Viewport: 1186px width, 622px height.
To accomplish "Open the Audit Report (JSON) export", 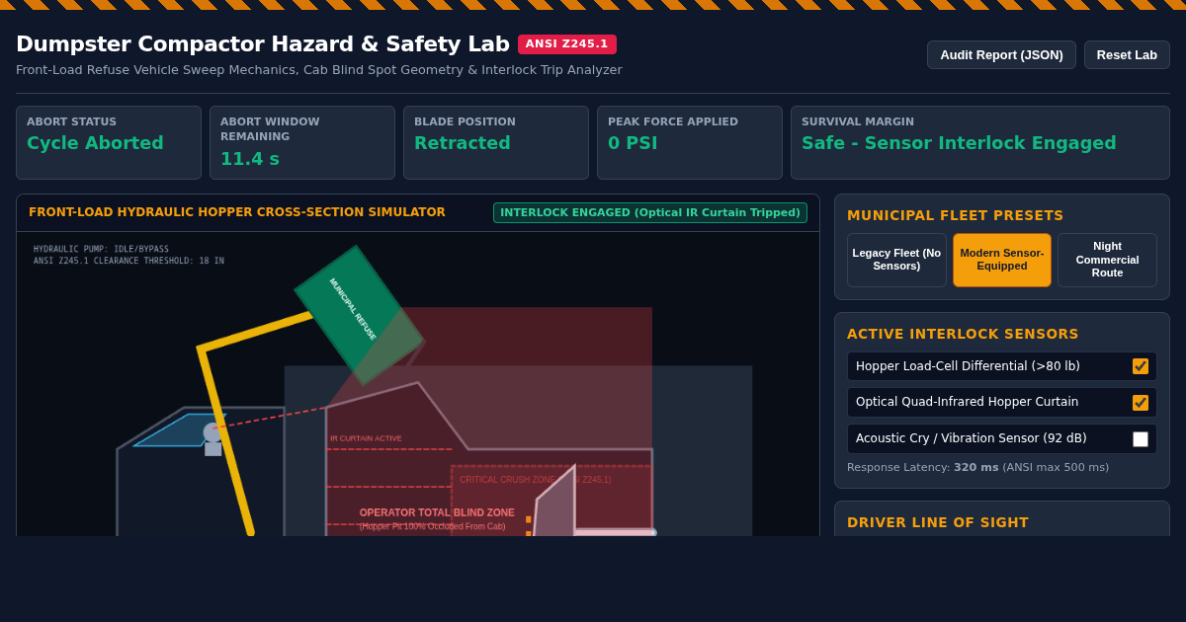I will coord(1001,55).
